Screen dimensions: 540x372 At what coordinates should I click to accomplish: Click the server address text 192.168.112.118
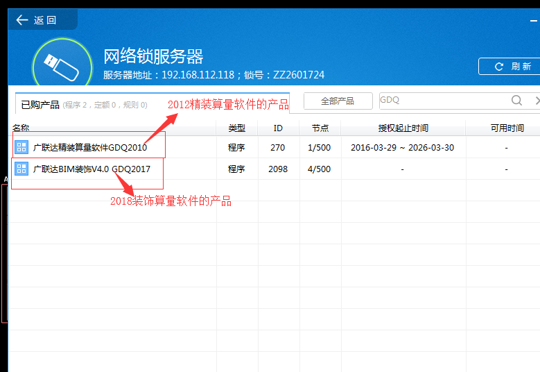click(198, 75)
